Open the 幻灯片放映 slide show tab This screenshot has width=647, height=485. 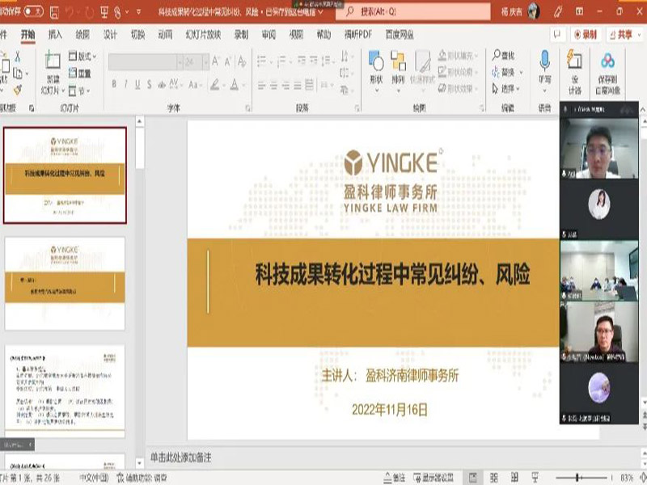click(203, 35)
